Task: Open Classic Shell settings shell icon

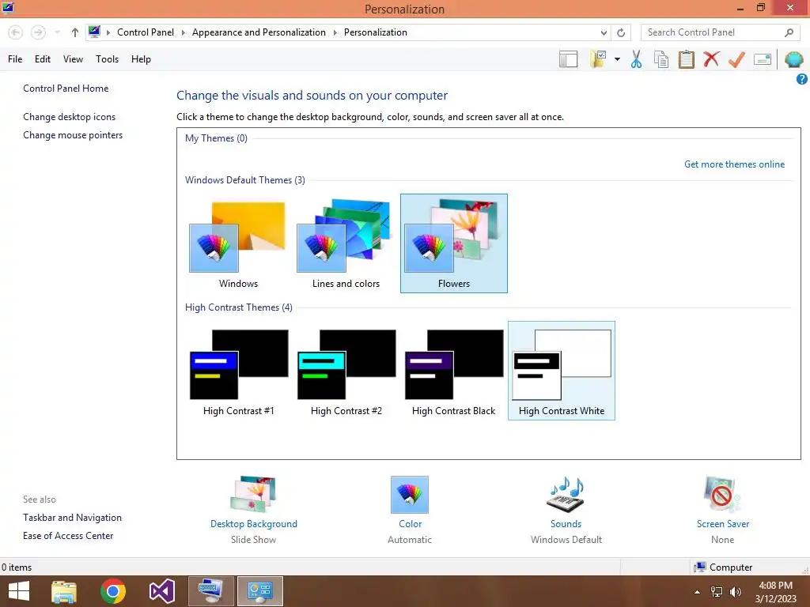Action: coord(794,59)
